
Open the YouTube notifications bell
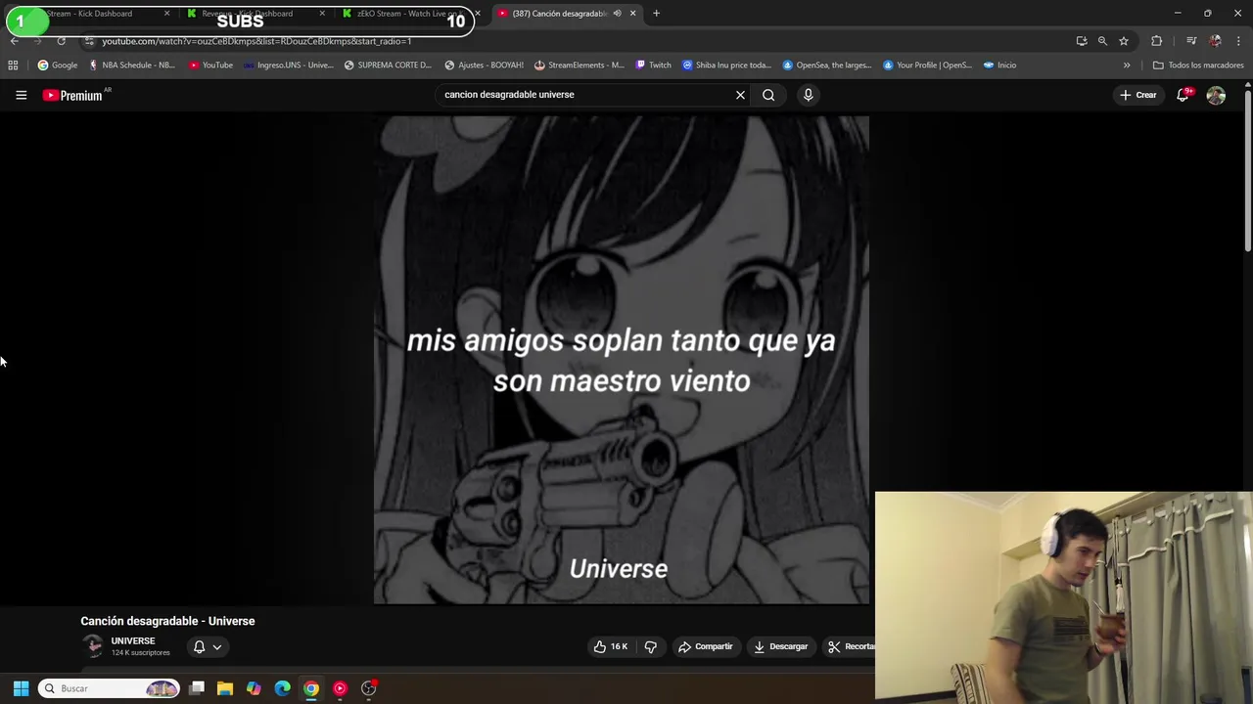1183,95
